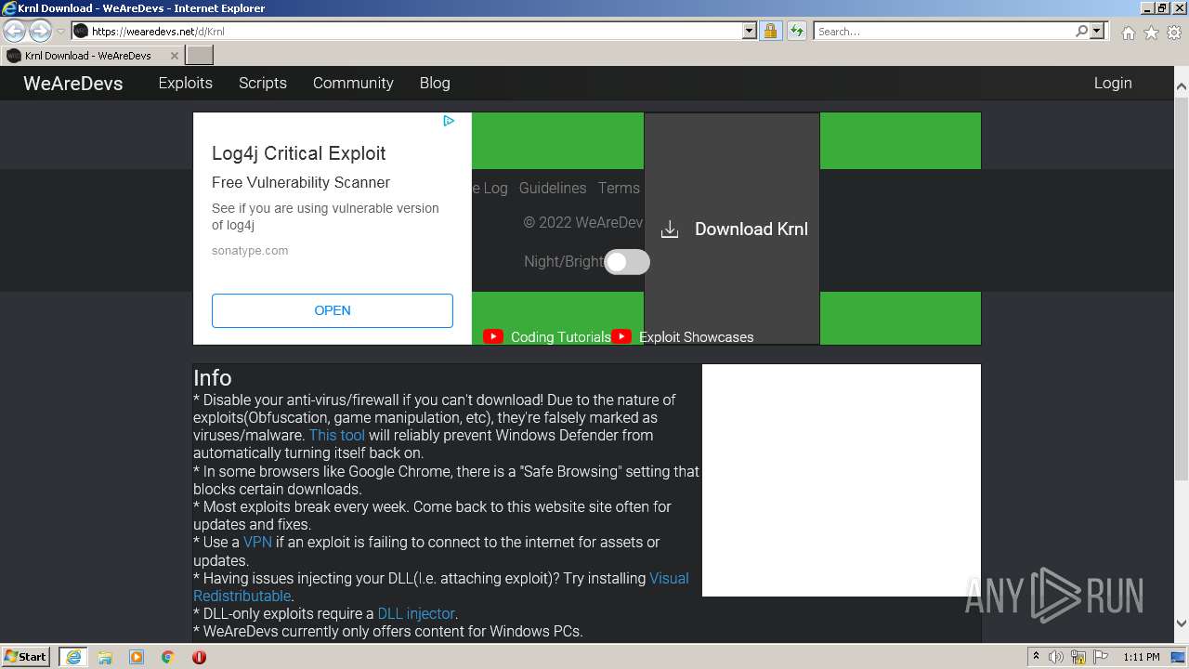Image resolution: width=1189 pixels, height=669 pixels.
Task: Click the 1:11 PM system clock
Action: click(1142, 657)
